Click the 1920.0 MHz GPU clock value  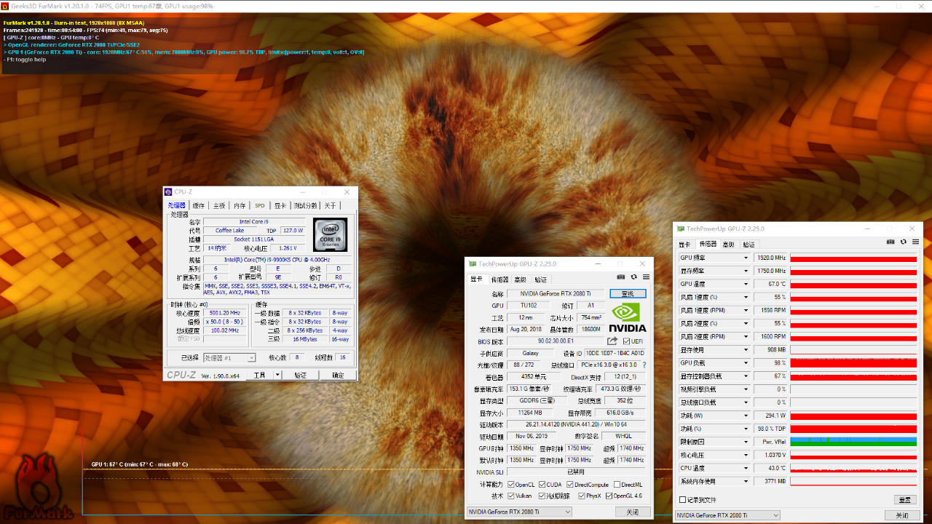point(770,258)
